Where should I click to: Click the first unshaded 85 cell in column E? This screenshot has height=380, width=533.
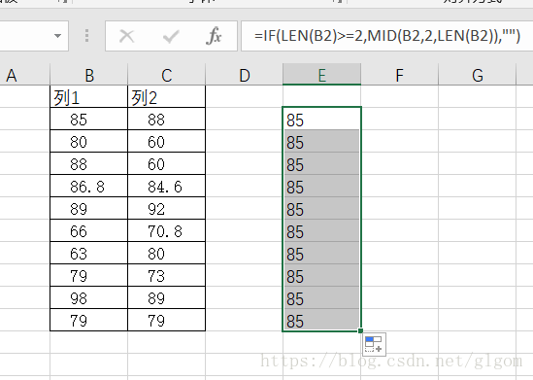321,119
